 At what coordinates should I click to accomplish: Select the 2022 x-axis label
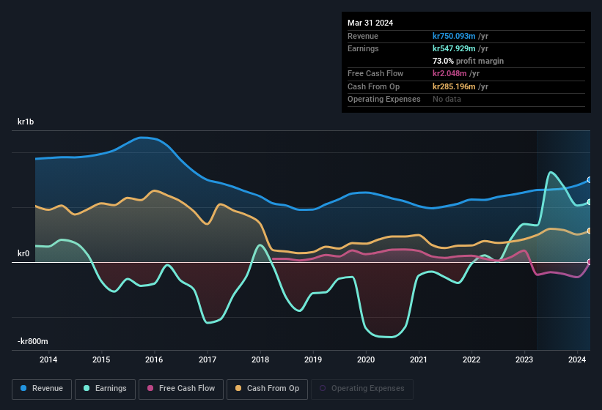[471, 359]
